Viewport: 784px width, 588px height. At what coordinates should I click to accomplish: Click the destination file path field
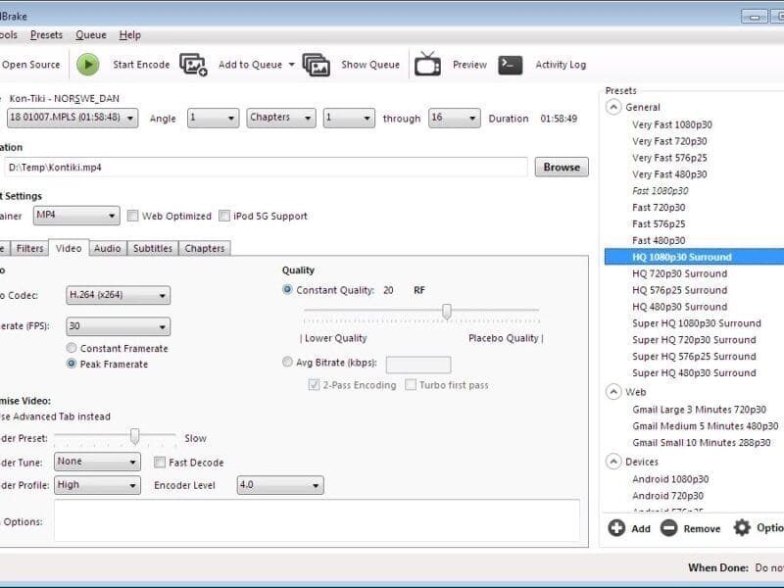(265, 168)
